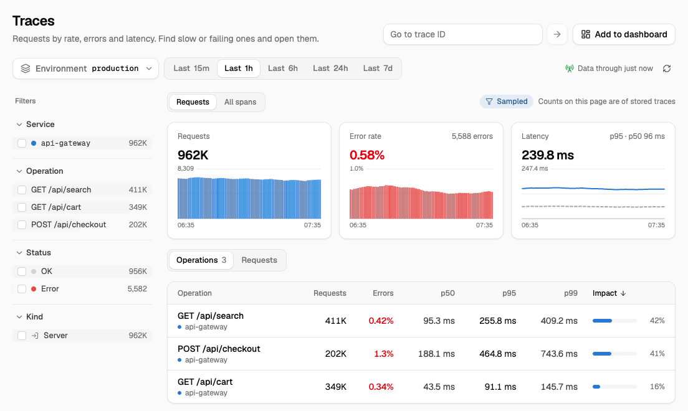The image size is (688, 411).
Task: Sort table by Errors column header
Action: (x=383, y=293)
